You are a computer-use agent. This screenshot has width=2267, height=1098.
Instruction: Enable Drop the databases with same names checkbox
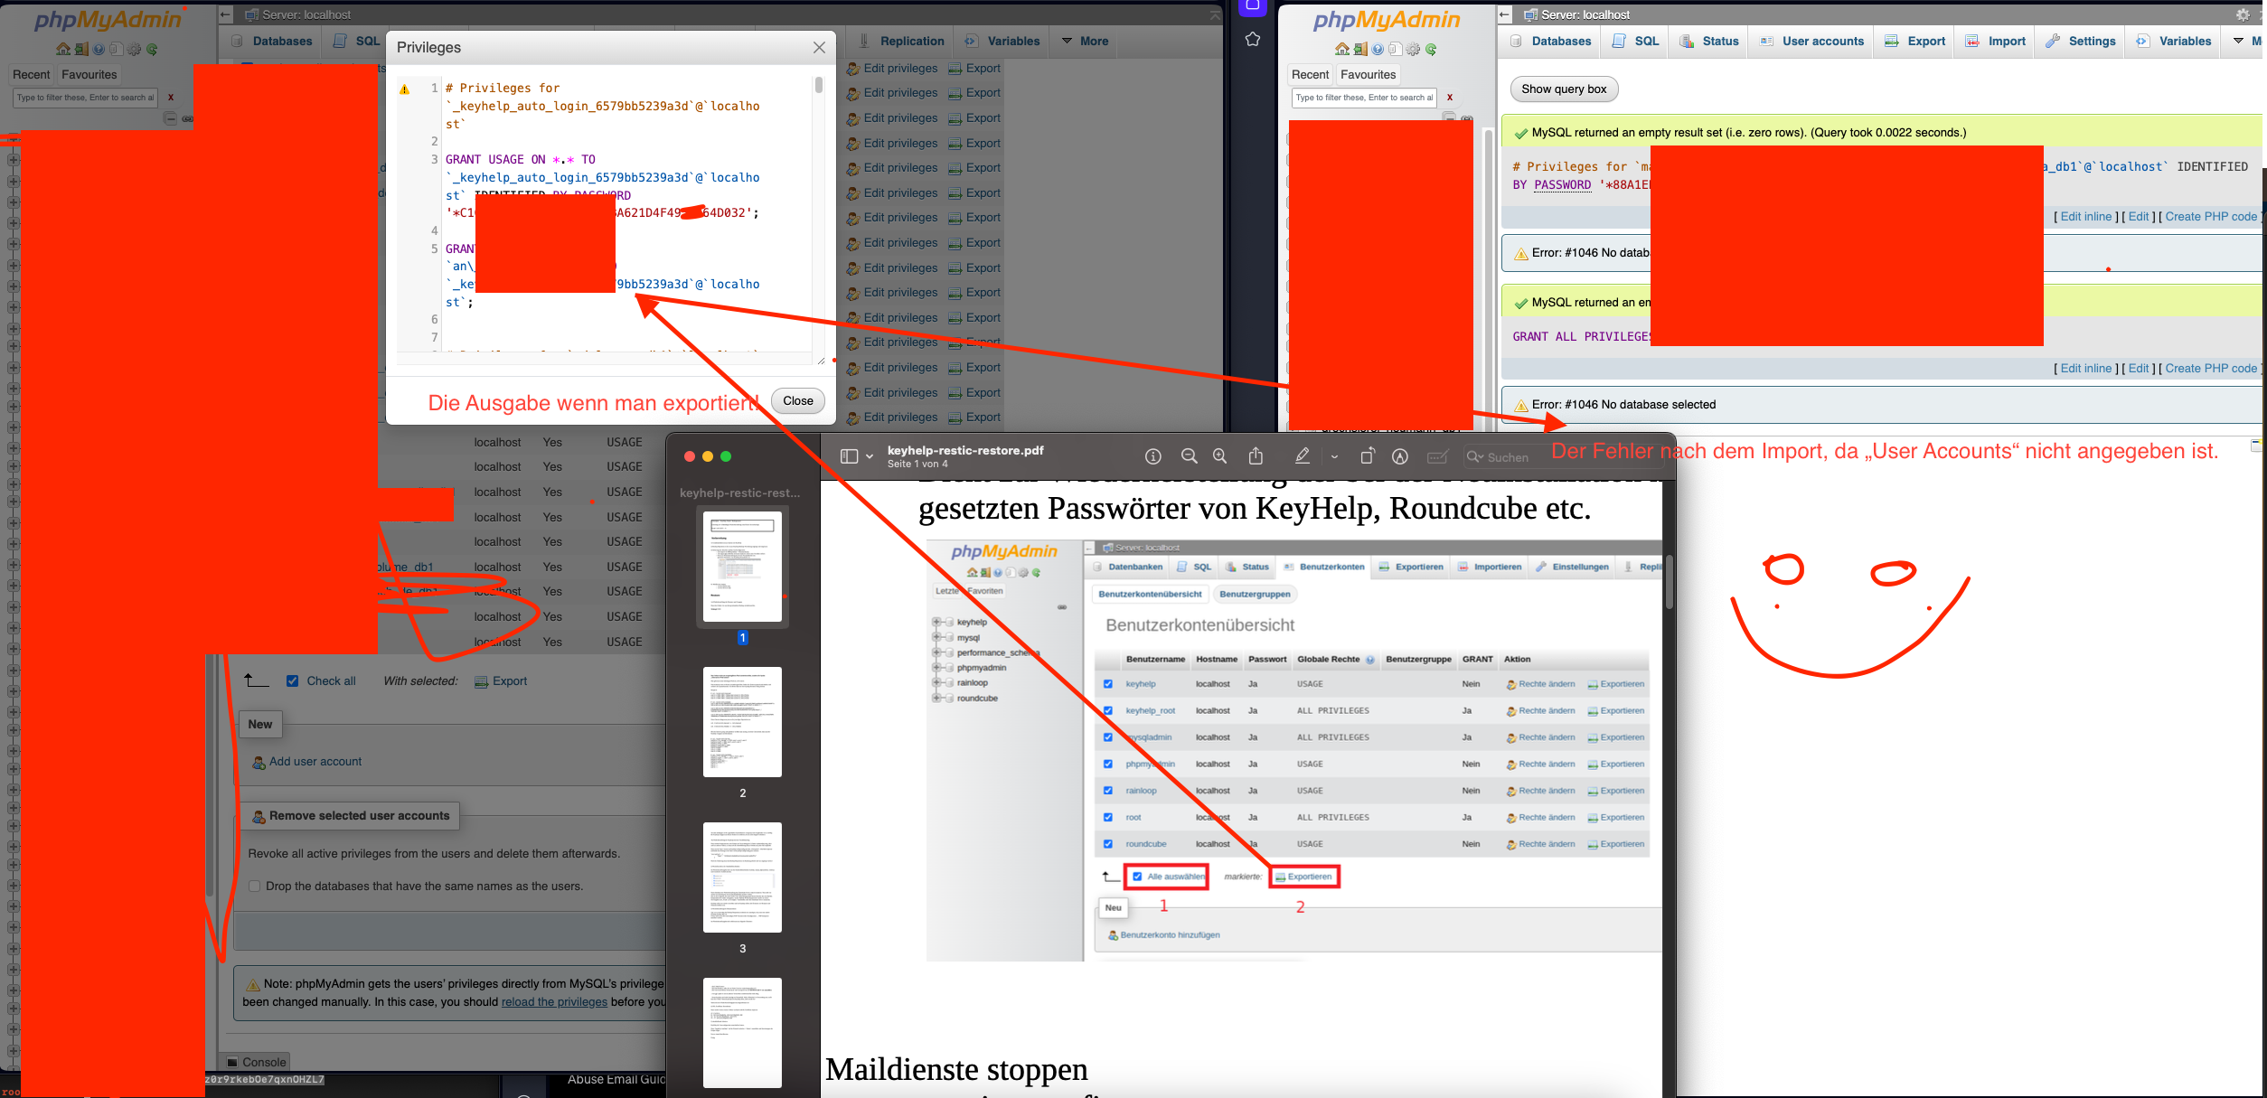pyautogui.click(x=255, y=887)
